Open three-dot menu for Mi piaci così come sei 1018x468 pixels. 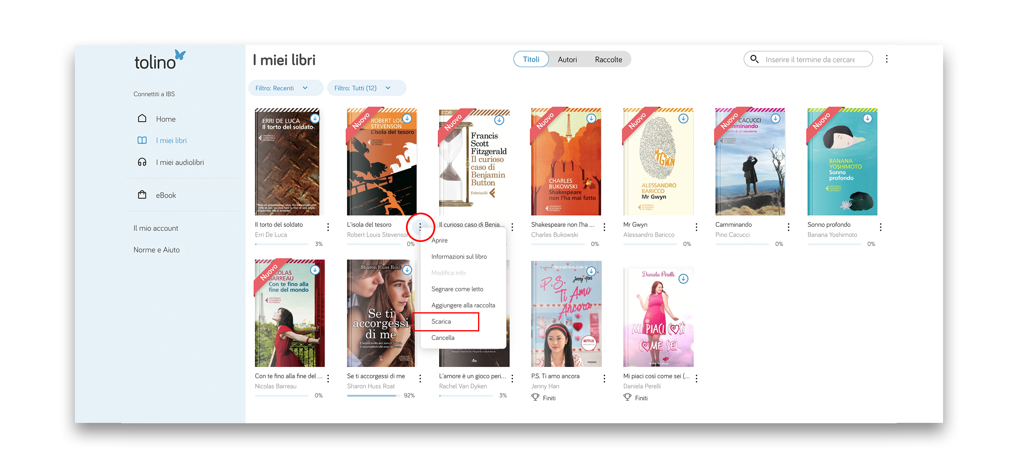(x=696, y=379)
